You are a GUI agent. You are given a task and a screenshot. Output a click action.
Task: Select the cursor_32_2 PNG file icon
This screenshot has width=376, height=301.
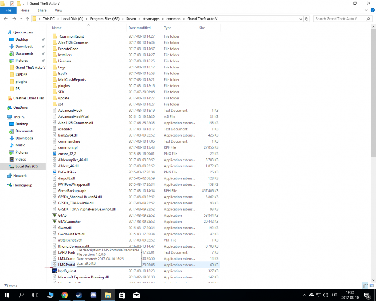coord(55,154)
